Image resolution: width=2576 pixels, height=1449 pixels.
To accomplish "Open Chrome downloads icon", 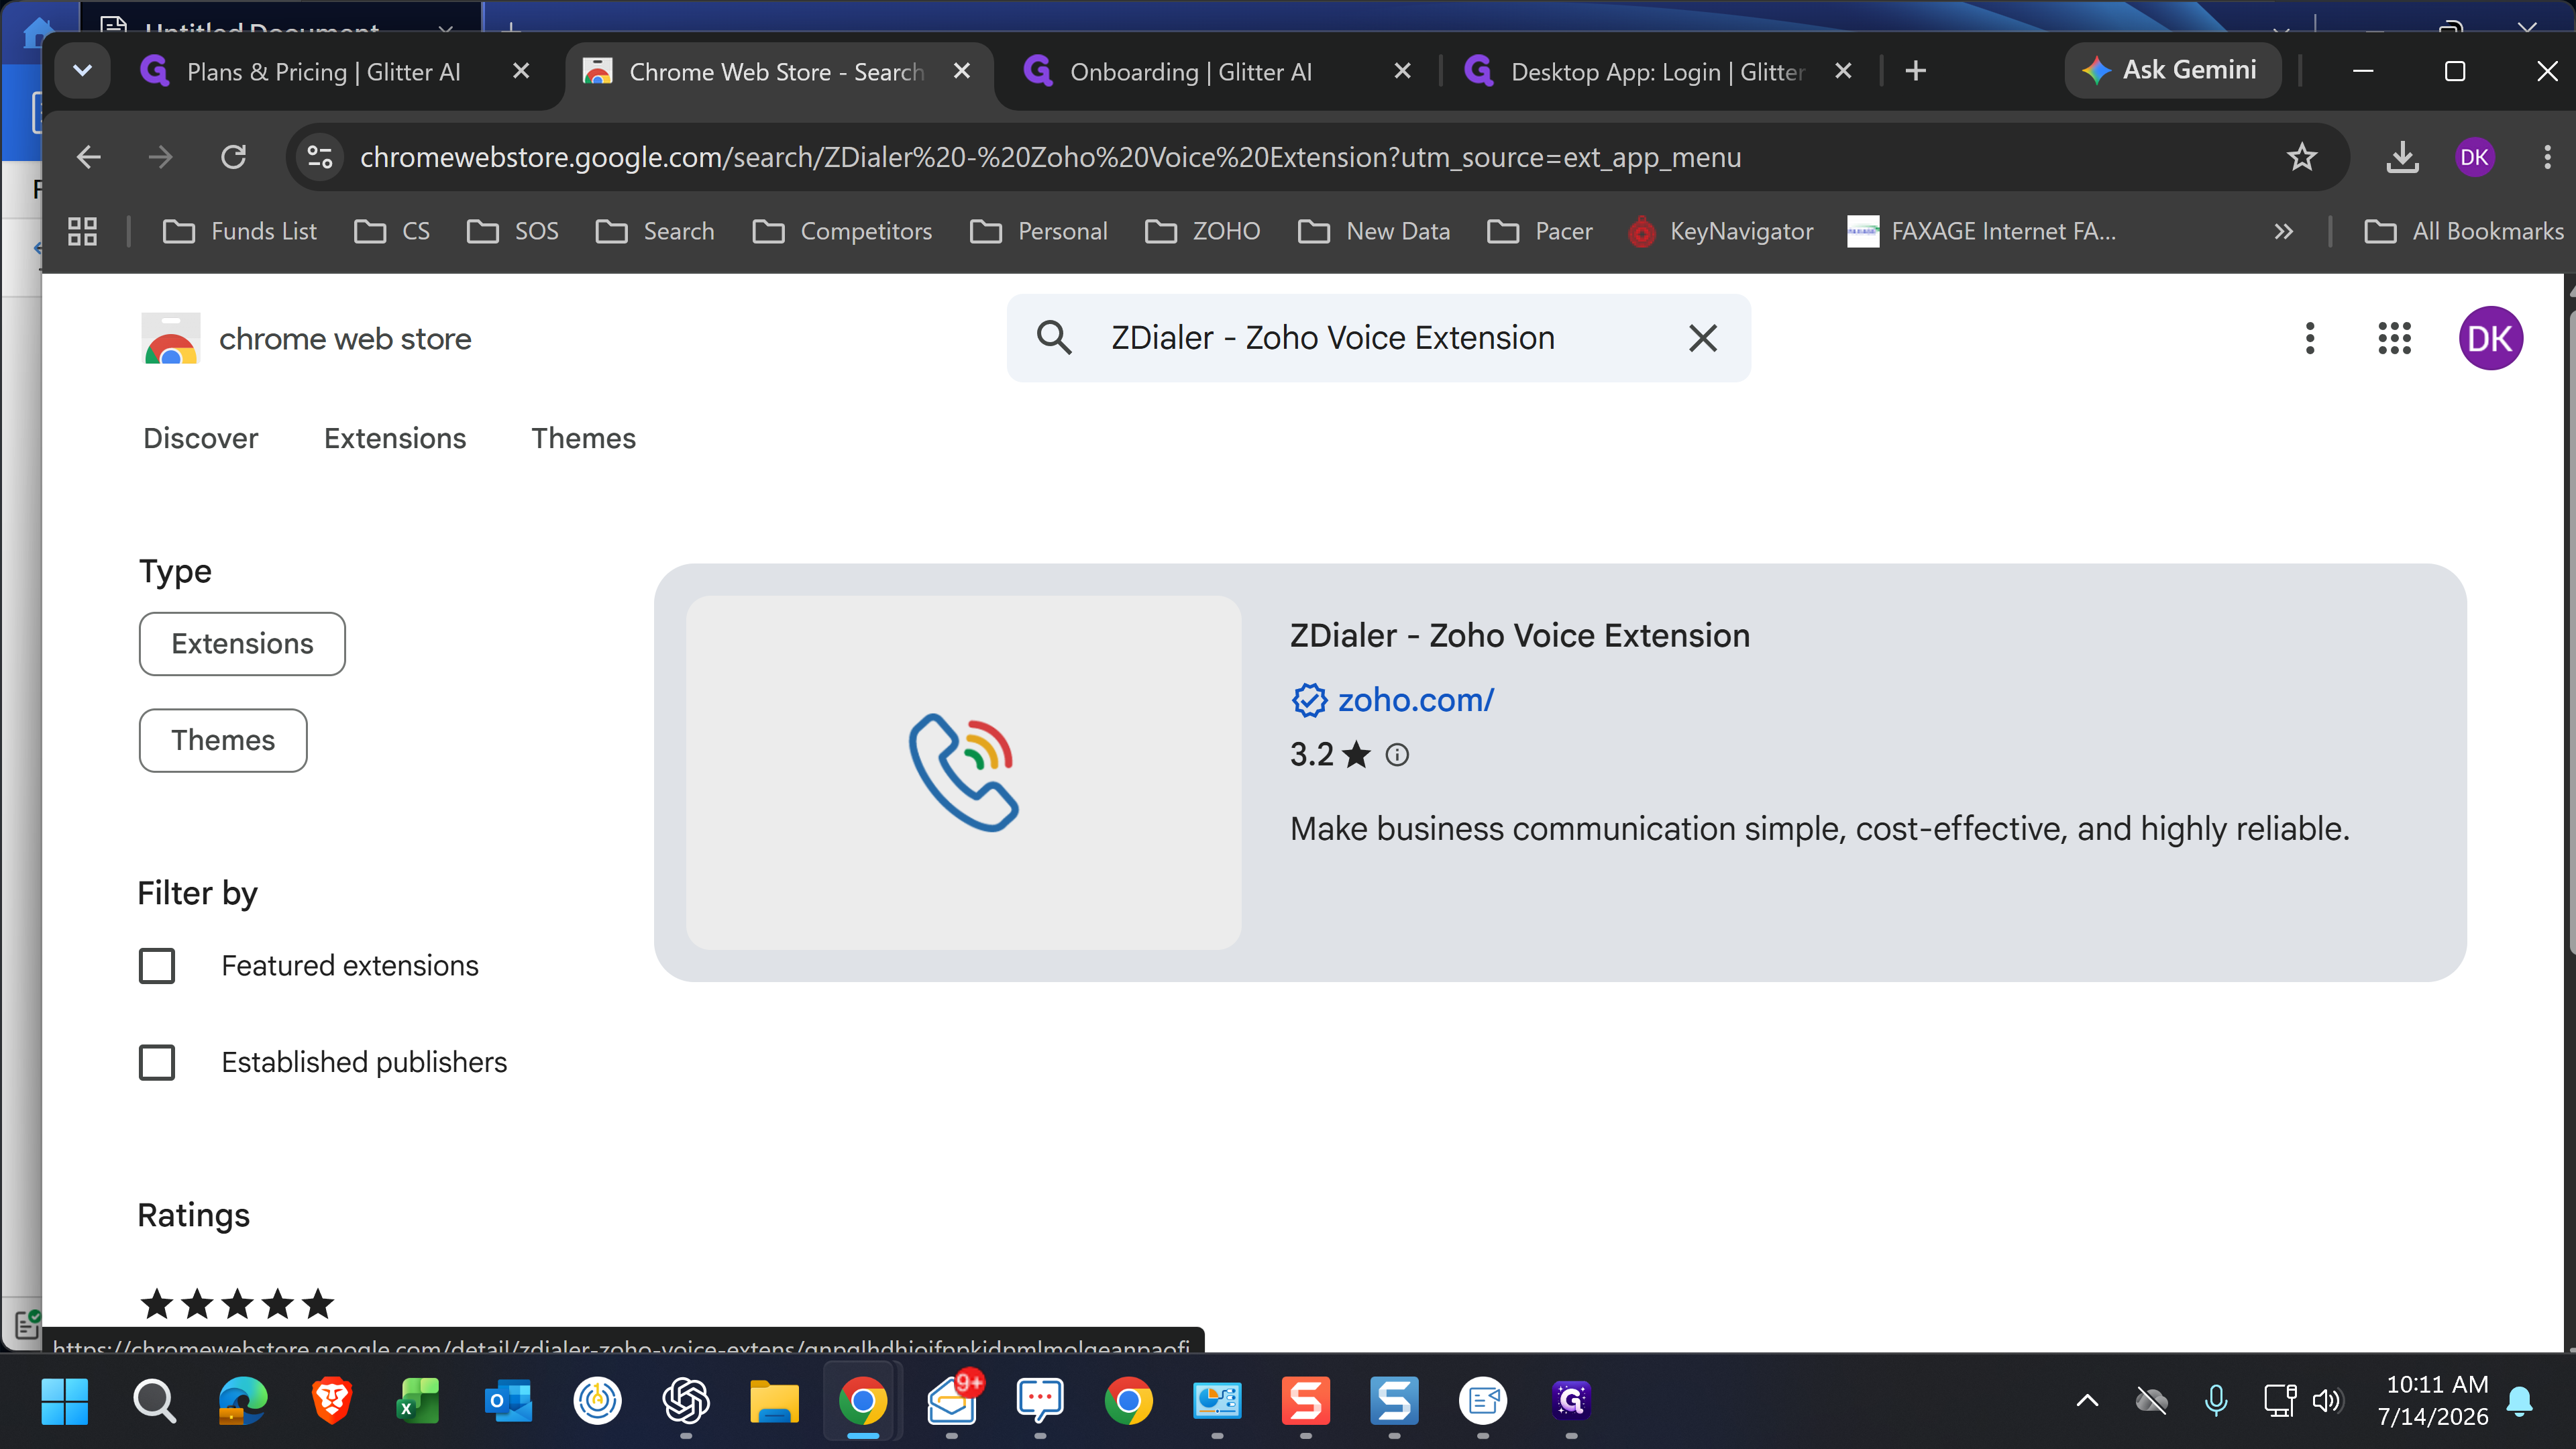I will point(2402,157).
